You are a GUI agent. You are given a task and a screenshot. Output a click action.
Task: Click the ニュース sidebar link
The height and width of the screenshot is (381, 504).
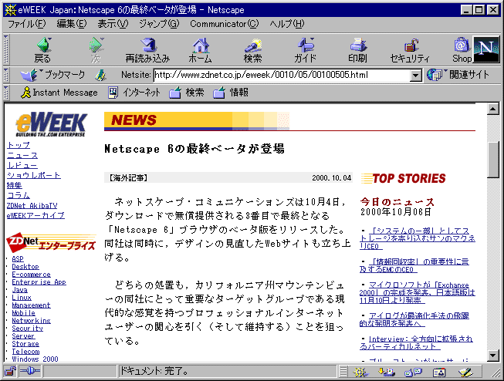coord(22,156)
